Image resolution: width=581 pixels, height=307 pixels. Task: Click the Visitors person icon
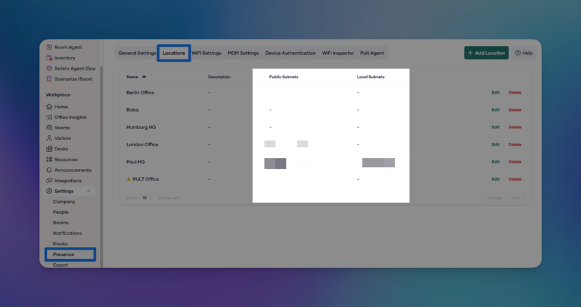pos(49,138)
